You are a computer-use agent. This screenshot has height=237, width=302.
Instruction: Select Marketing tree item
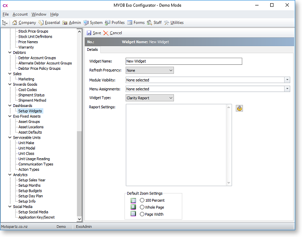(x=26, y=79)
